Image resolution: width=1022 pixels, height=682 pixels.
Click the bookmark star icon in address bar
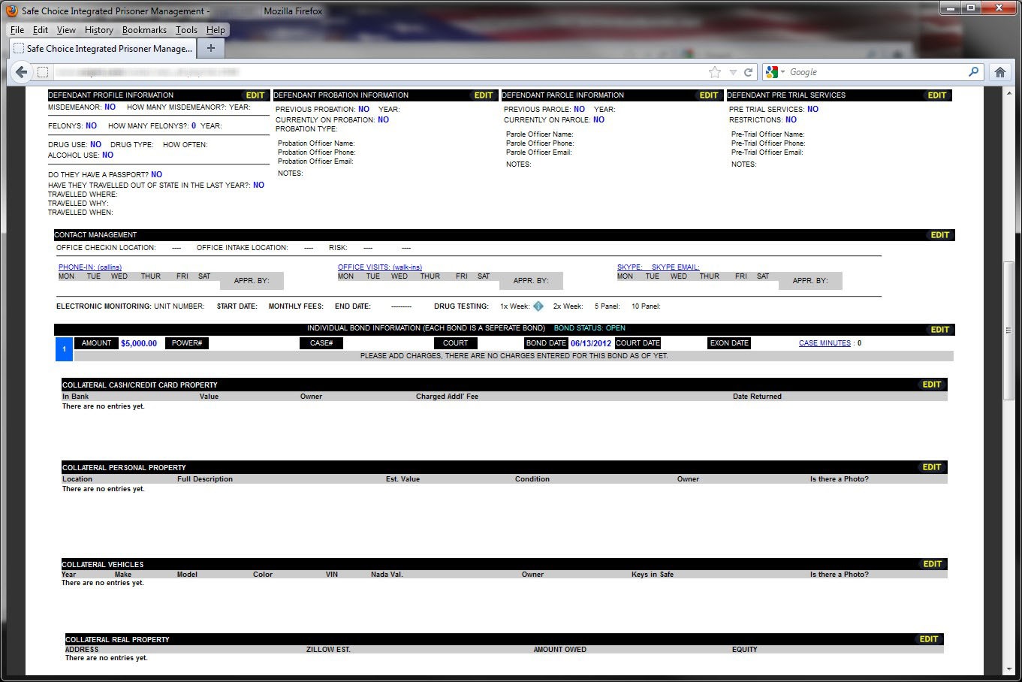715,72
